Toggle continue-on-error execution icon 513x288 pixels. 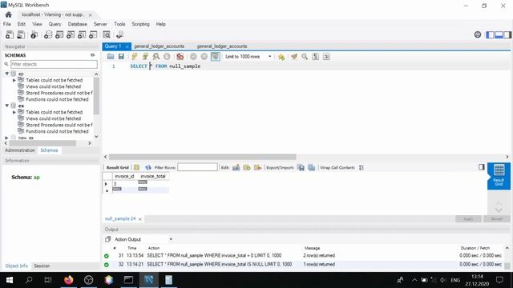coord(180,57)
